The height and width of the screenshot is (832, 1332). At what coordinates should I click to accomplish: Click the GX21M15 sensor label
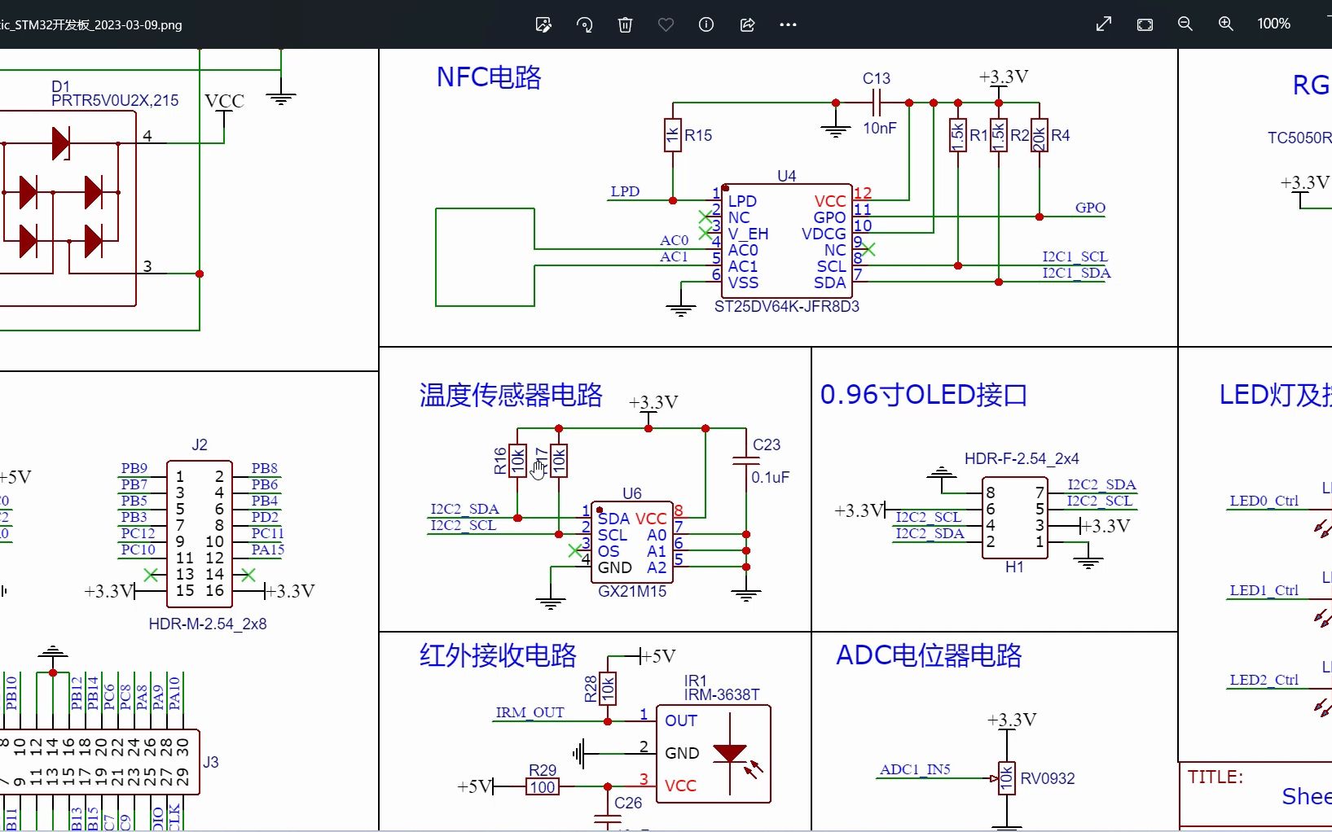pos(632,591)
